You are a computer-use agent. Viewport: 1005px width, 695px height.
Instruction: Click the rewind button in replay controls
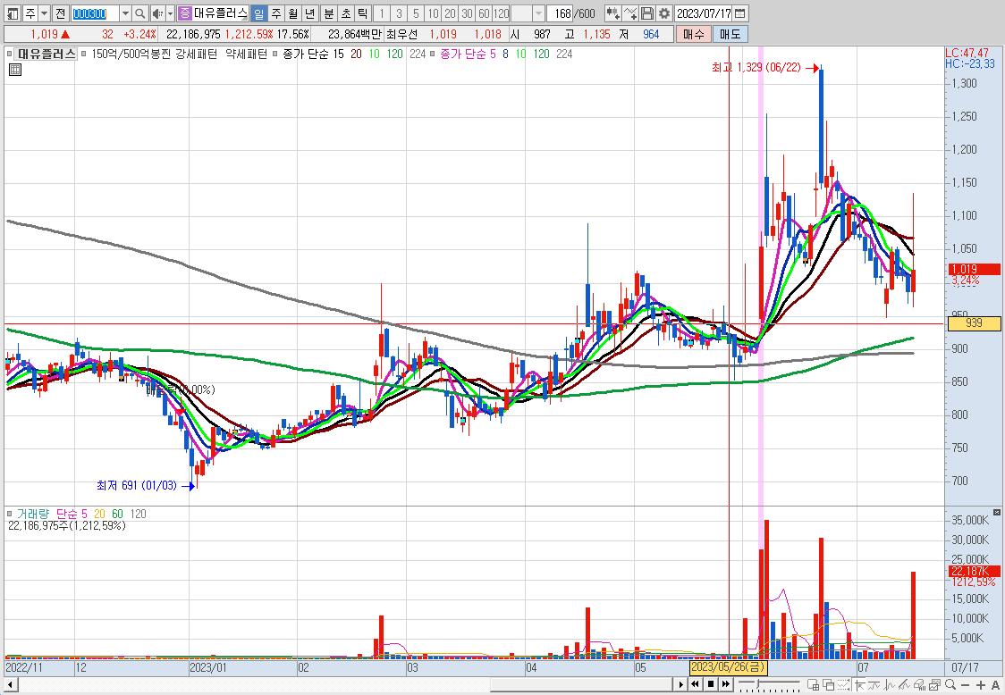pos(696,684)
